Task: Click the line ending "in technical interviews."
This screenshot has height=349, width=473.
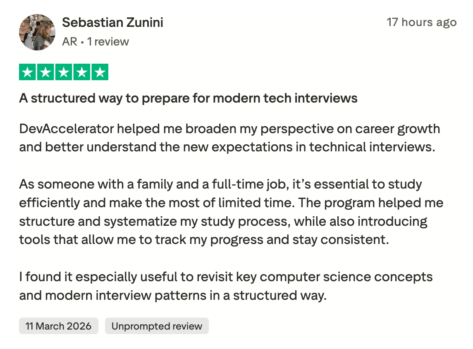Action: point(227,147)
